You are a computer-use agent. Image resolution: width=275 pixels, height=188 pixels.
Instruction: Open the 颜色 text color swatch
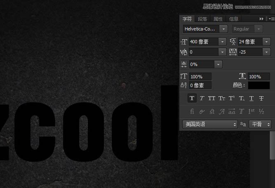[x=259, y=85]
